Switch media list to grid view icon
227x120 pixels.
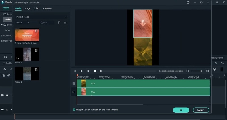coord(65,23)
